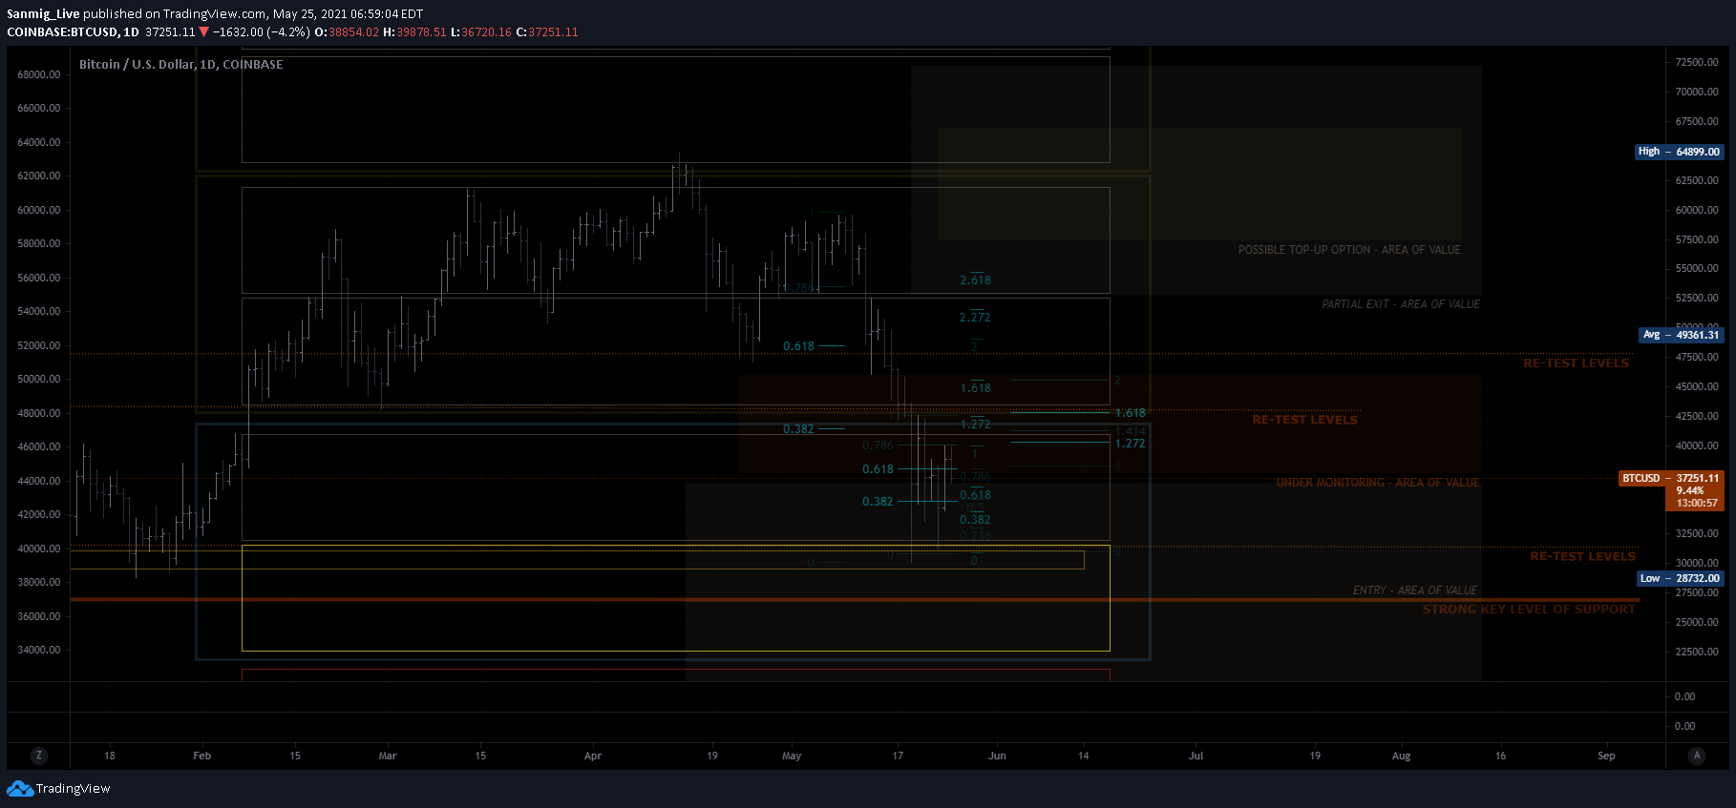
Task: Open the TradingView logo link
Action: (x=59, y=788)
